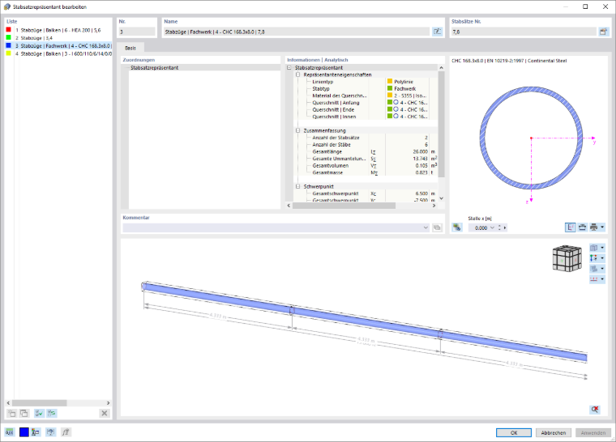The width and height of the screenshot is (616, 442).
Task: Click the script function icon in bottom toolbar
Action: pyautogui.click(x=65, y=432)
